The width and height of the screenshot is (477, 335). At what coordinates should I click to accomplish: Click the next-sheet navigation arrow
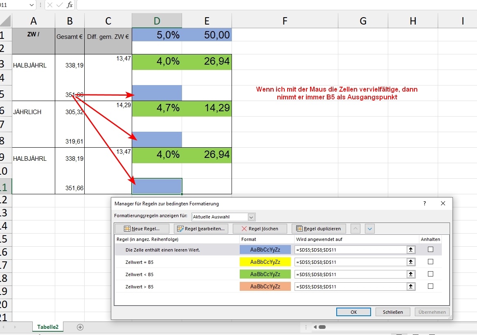[15, 327]
